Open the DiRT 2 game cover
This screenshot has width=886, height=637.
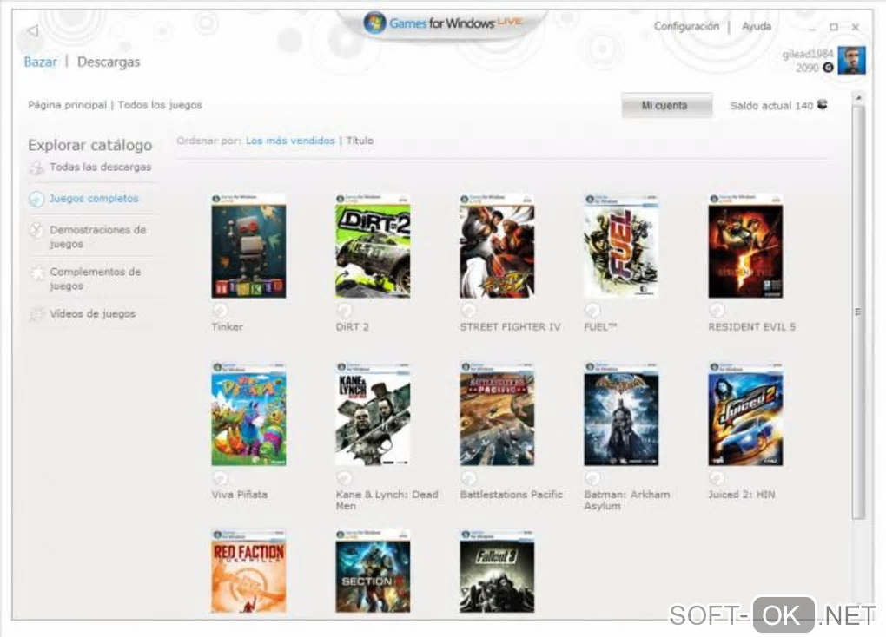pos(373,246)
